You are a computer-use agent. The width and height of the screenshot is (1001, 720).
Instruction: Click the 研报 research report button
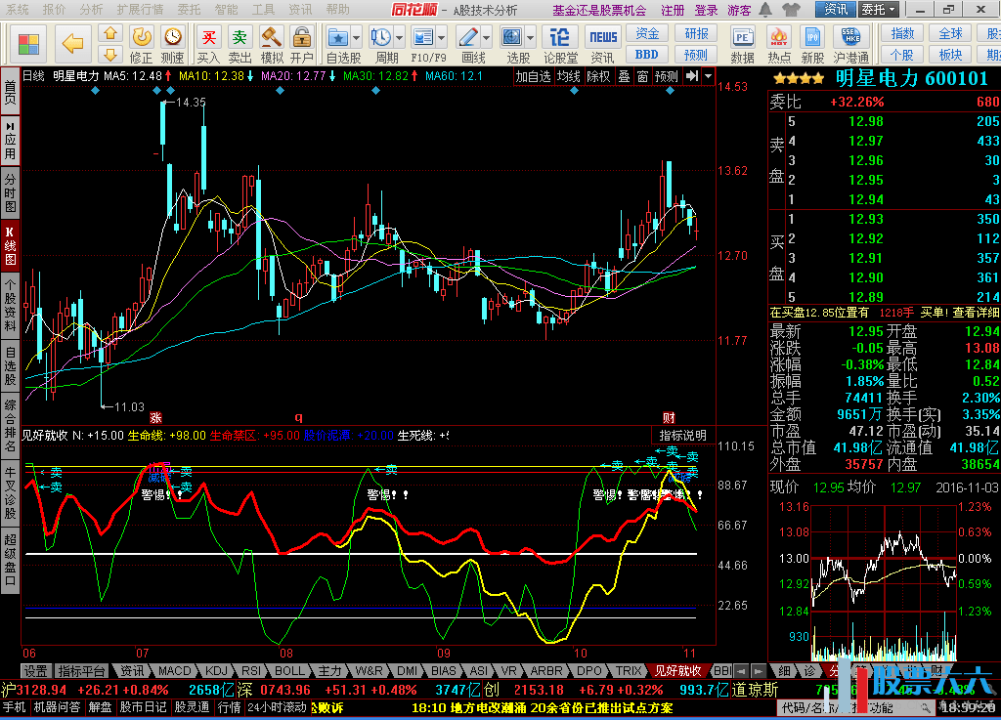(696, 33)
